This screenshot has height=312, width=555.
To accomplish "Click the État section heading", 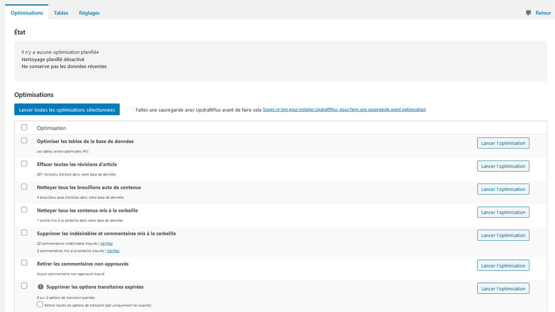I will 20,32.
